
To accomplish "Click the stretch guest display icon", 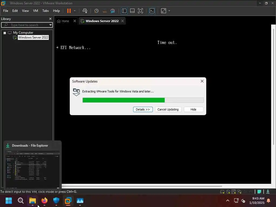I will coord(164,11).
